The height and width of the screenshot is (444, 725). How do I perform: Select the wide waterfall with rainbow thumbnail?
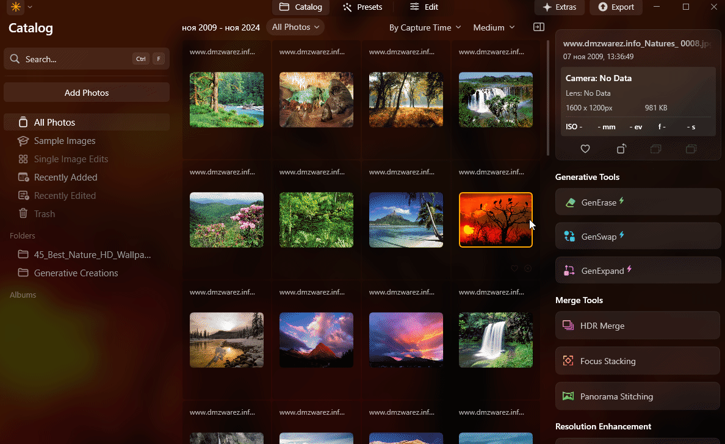(496, 100)
